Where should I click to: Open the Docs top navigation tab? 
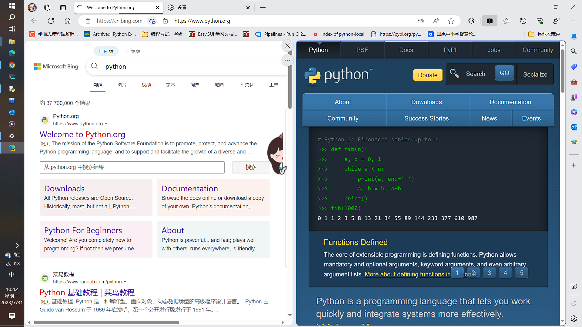click(x=406, y=50)
